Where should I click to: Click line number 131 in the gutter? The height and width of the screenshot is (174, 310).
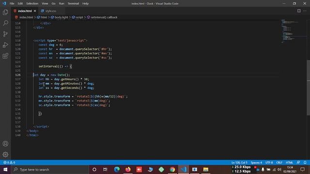(x=18, y=97)
